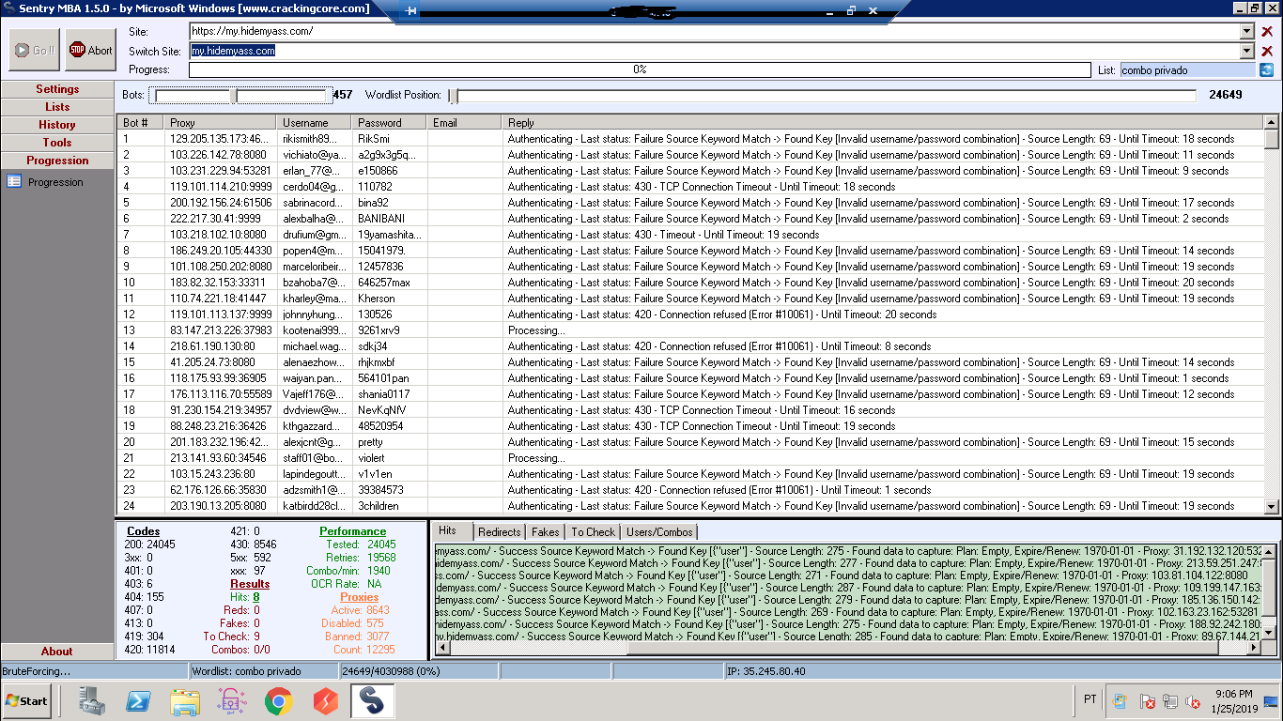
Task: Click the IP: 35.245.80.40 status entry
Action: 1002,671
